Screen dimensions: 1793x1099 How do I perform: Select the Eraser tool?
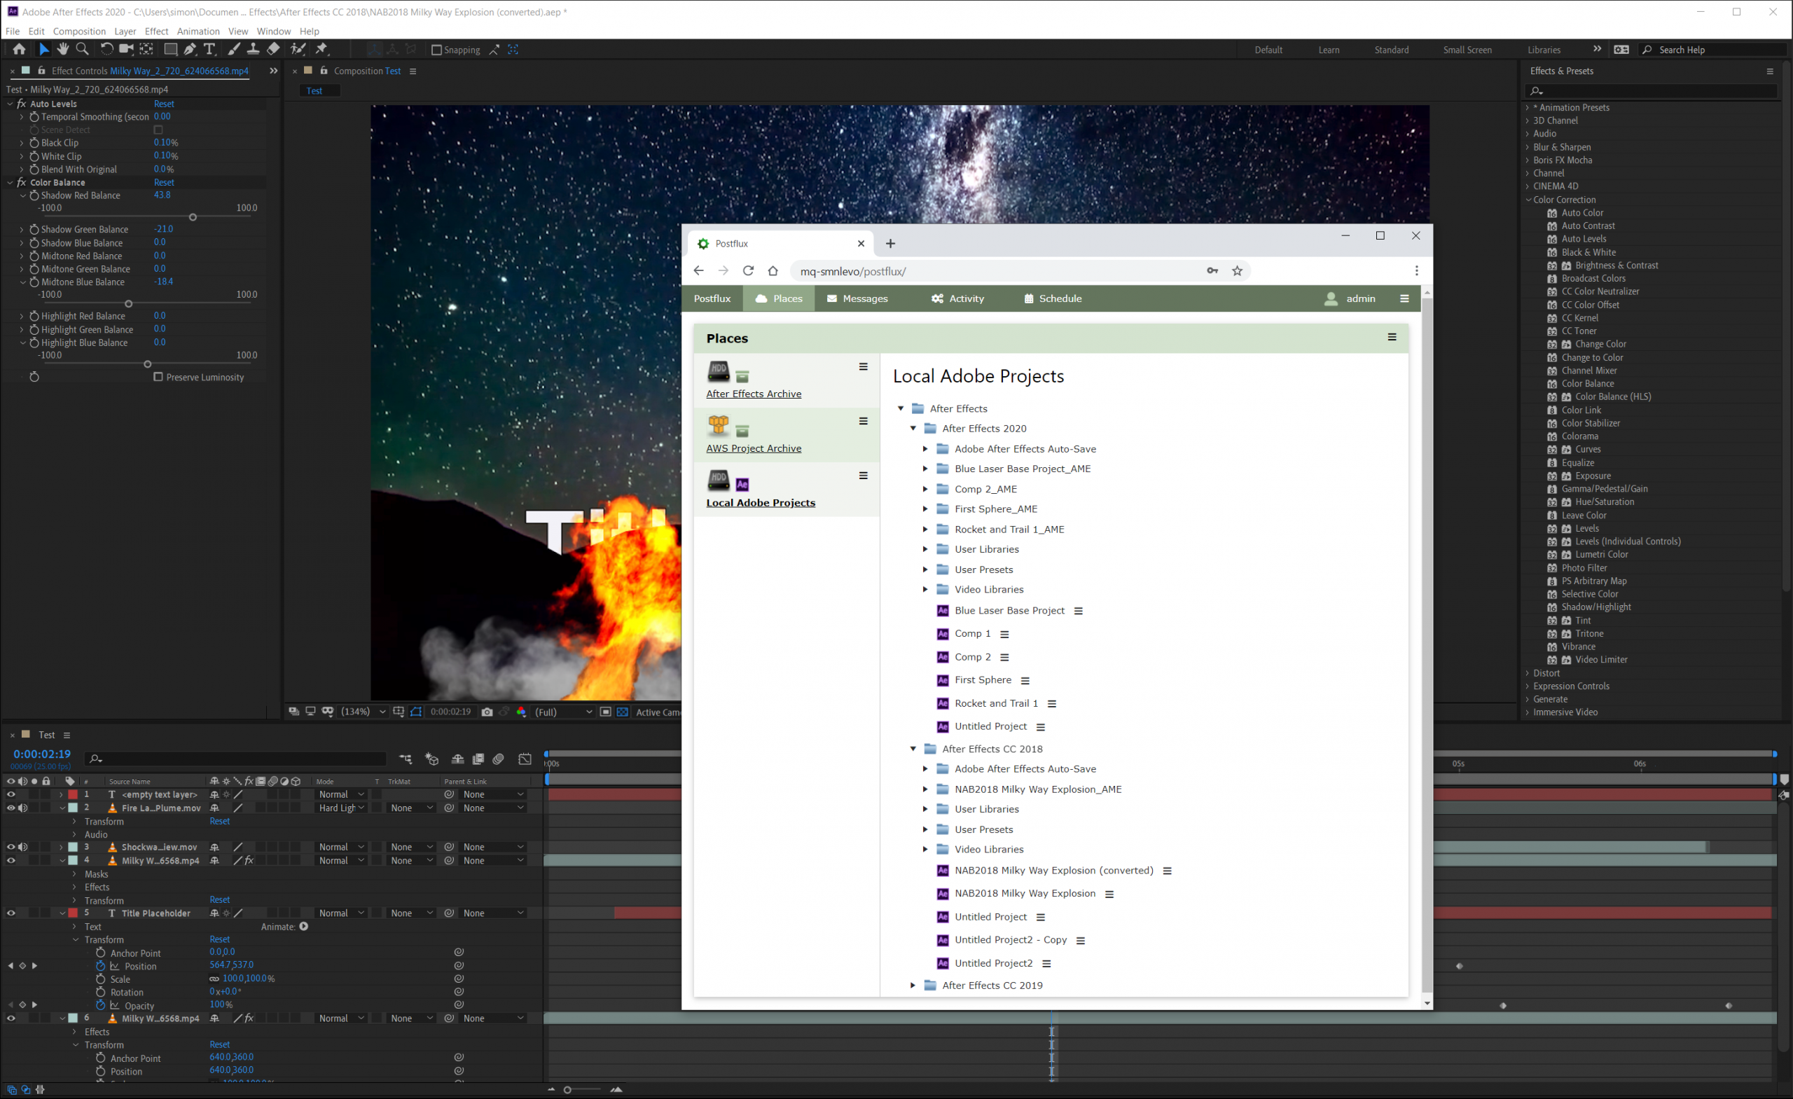click(273, 50)
